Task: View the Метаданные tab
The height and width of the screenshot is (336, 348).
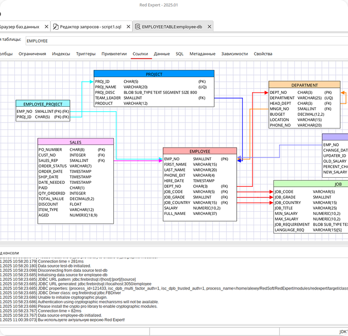Action: [x=202, y=54]
